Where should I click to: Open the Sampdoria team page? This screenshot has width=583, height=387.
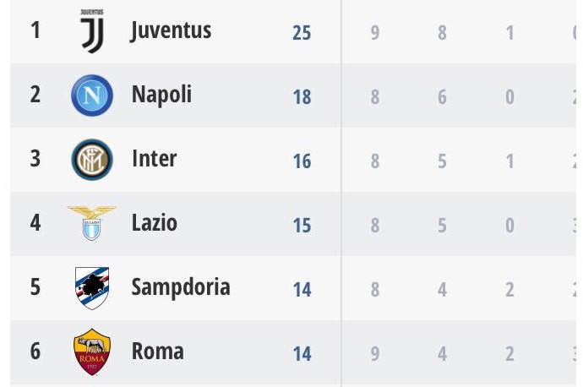180,287
